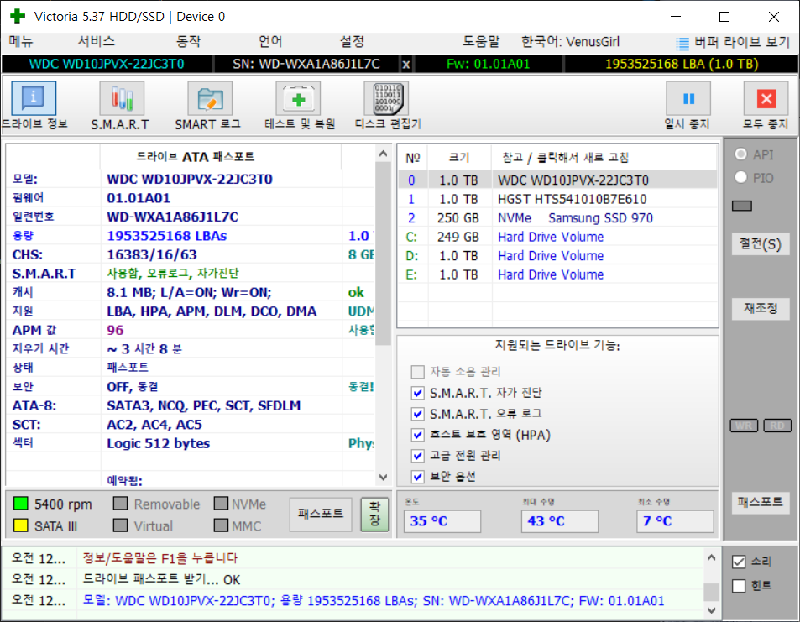The image size is (800, 622).
Task: Select the D: Hard Drive Volume row
Action: 557,256
